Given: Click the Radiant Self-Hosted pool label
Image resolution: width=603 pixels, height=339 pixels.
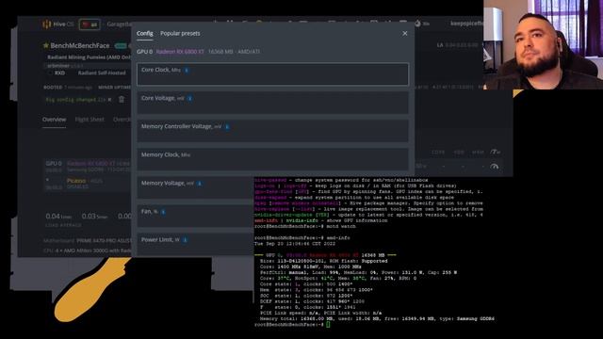Looking at the screenshot, I should coord(102,73).
